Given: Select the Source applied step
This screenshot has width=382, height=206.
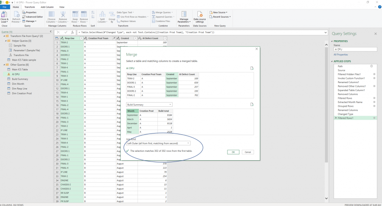Looking at the screenshot, I should pos(341,70).
